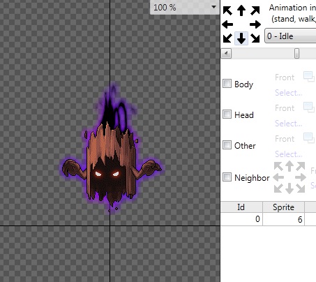Select the up direction arrow
The width and height of the screenshot is (316, 282).
241,10
